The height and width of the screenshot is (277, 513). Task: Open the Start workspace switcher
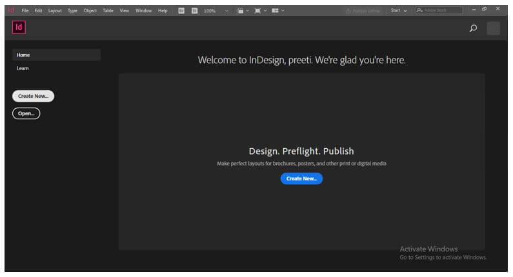(399, 10)
